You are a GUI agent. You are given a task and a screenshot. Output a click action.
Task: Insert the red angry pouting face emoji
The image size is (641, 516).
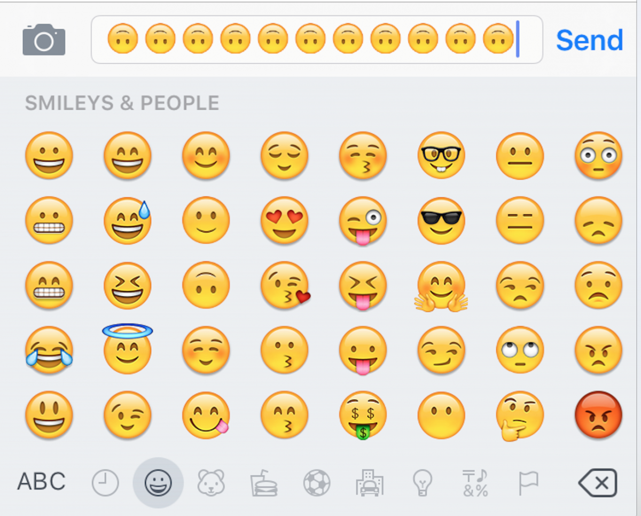point(598,415)
